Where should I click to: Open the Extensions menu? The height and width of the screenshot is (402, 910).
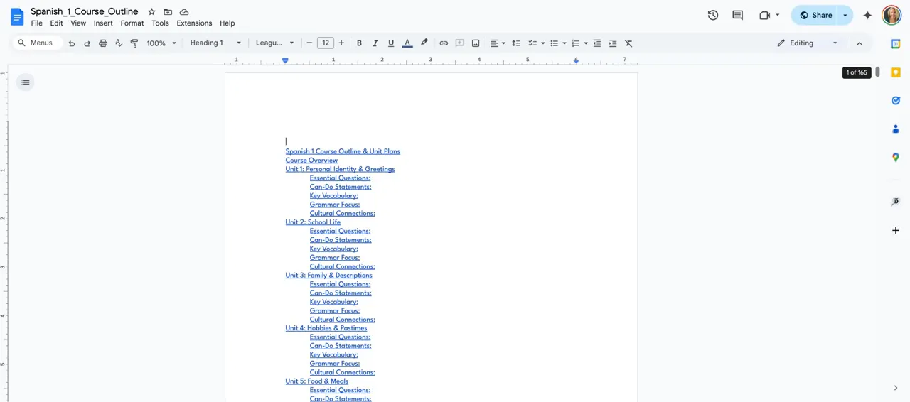point(194,23)
